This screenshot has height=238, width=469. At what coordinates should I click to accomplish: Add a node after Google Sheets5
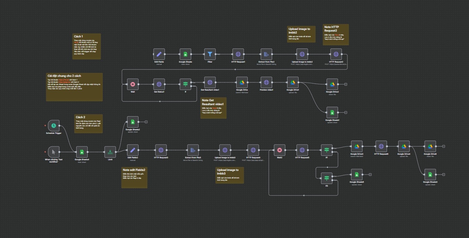(370, 175)
